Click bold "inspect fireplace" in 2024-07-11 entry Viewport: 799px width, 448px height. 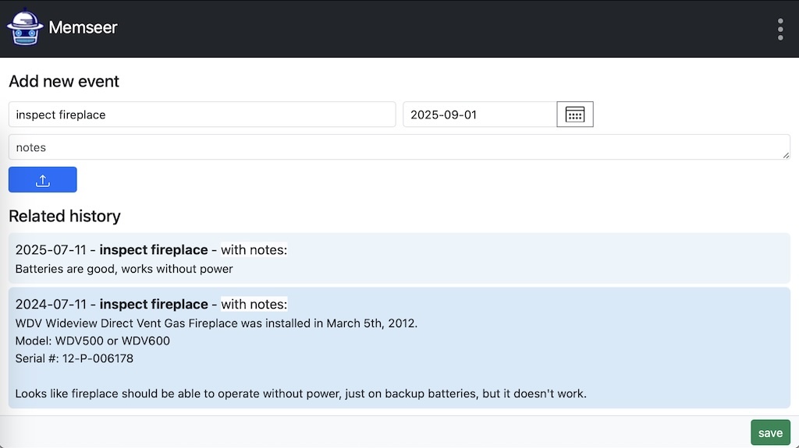tap(154, 305)
